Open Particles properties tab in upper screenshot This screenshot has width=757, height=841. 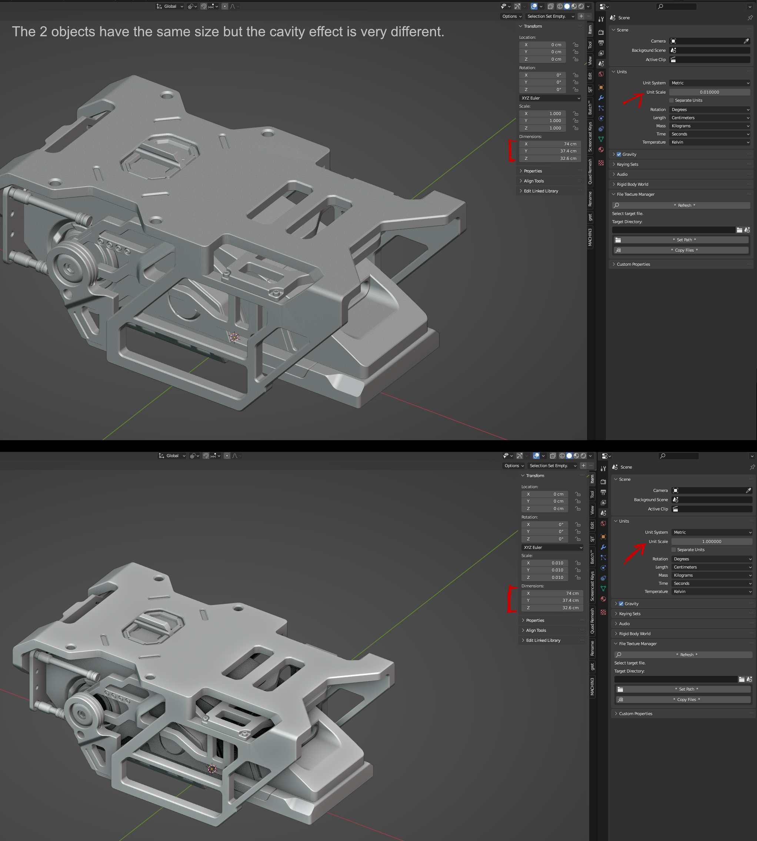[x=601, y=108]
